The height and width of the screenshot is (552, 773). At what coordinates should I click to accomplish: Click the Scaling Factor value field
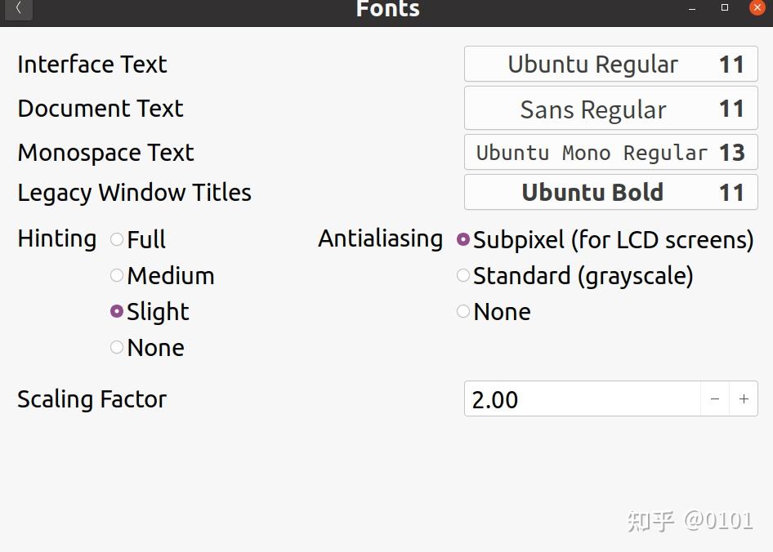(582, 399)
